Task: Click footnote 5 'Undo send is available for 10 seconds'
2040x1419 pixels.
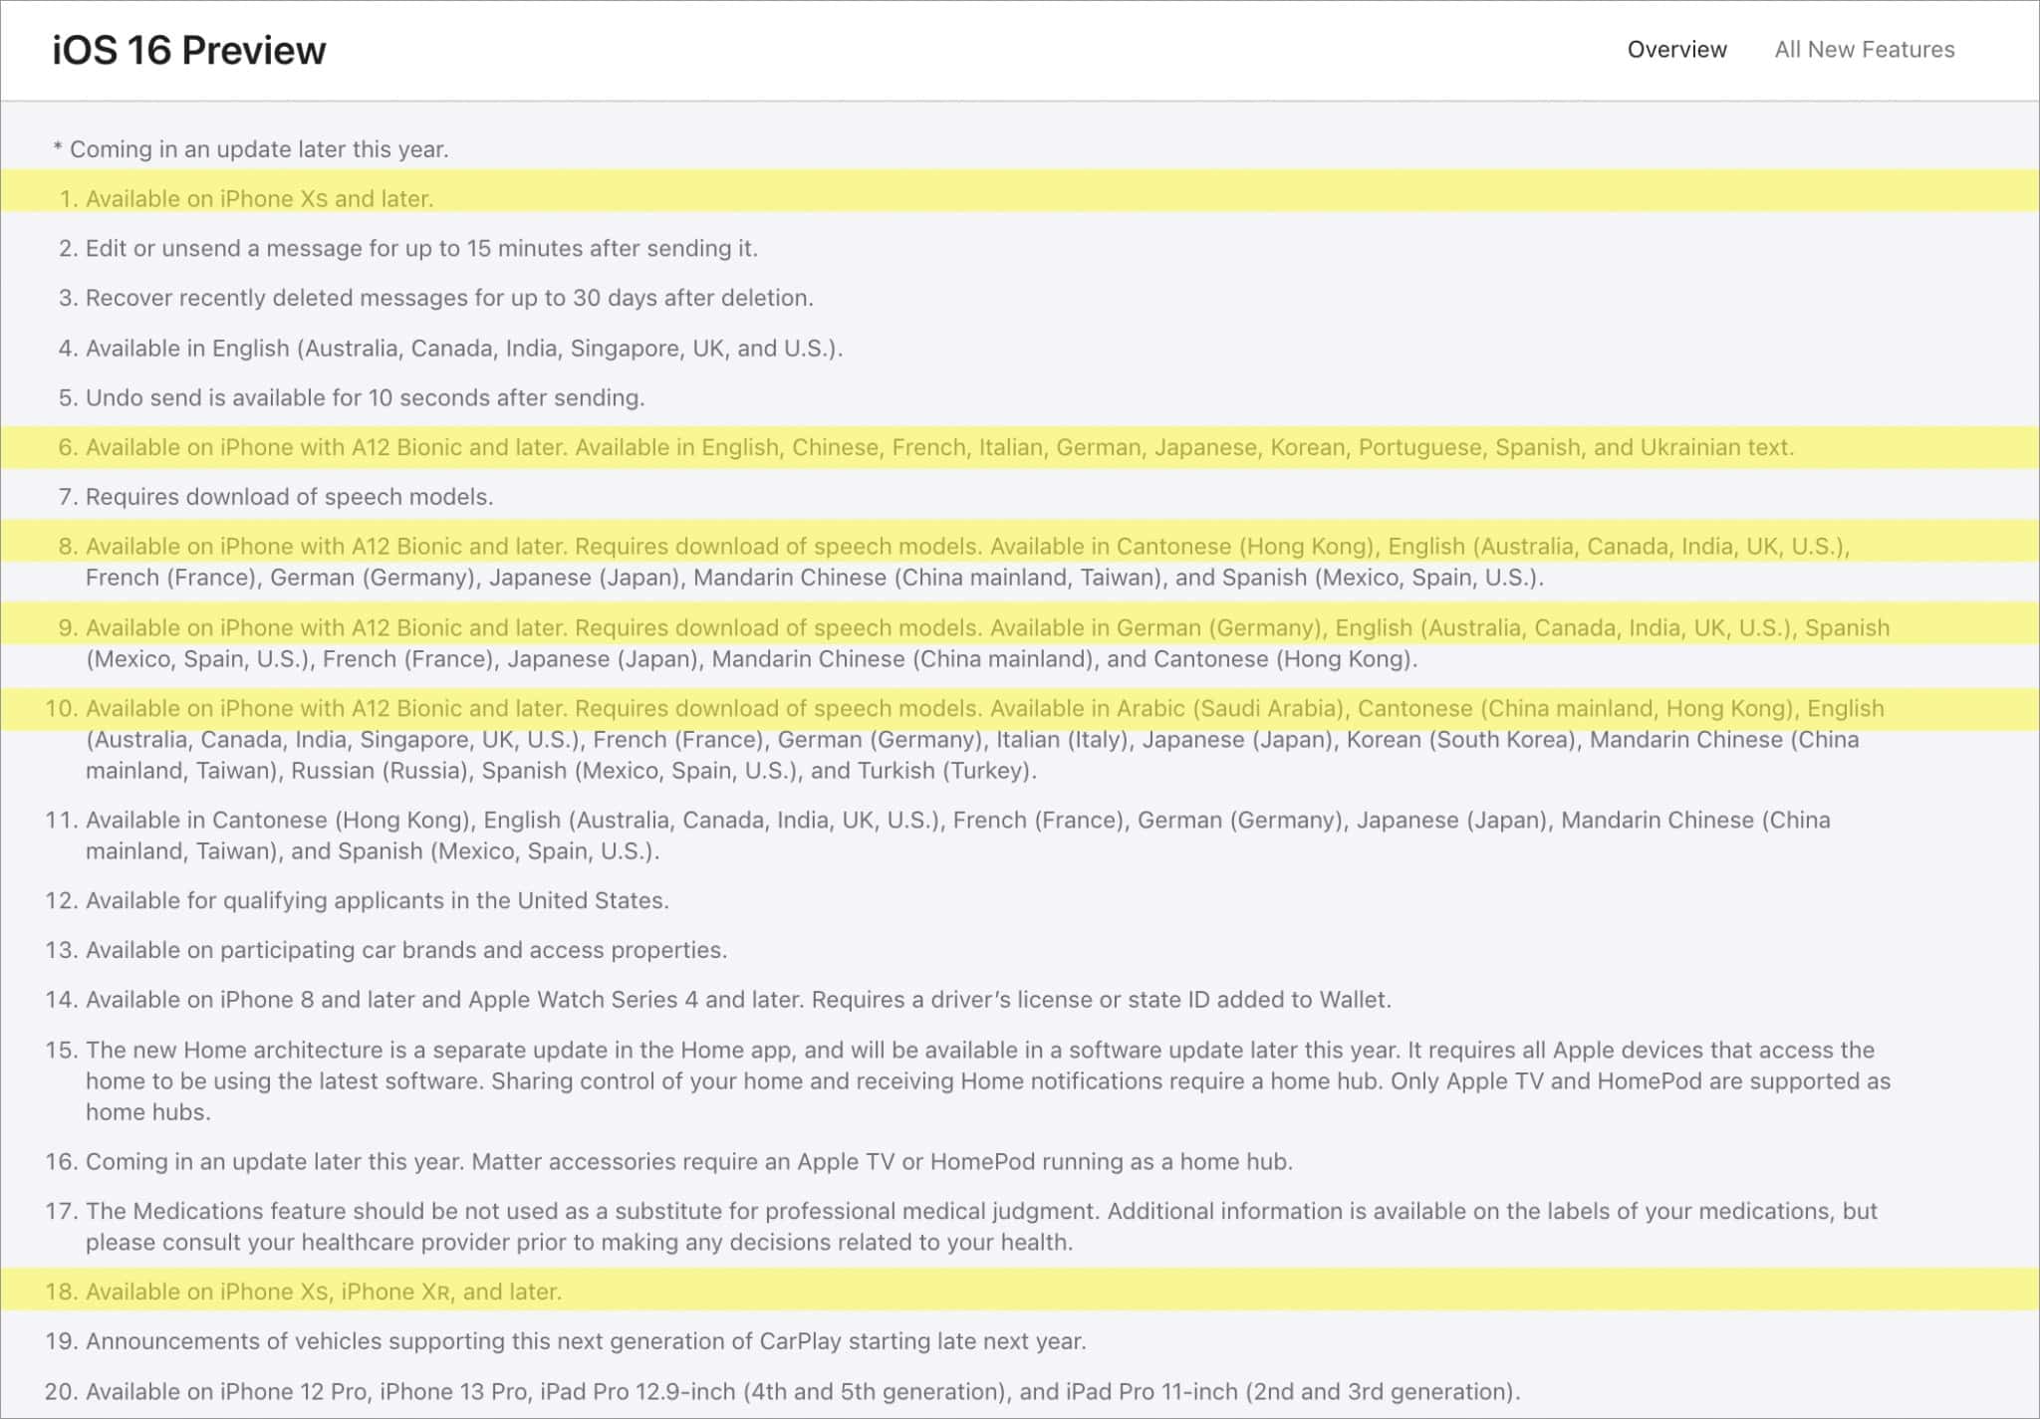Action: coord(352,397)
